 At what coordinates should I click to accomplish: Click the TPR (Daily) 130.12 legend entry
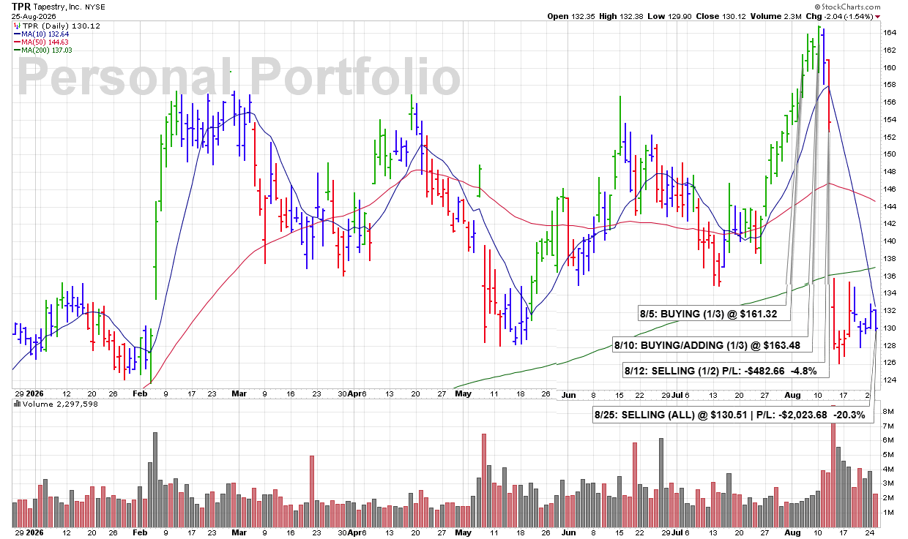(x=61, y=26)
